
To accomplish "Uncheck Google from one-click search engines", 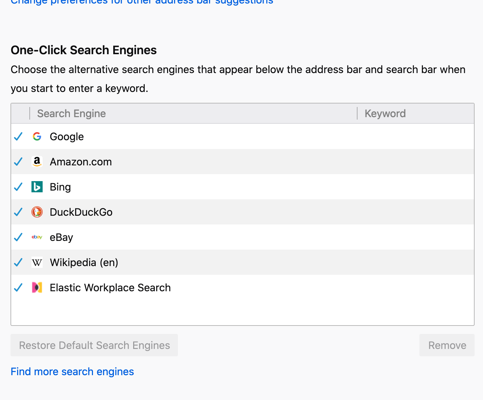I will click(18, 136).
